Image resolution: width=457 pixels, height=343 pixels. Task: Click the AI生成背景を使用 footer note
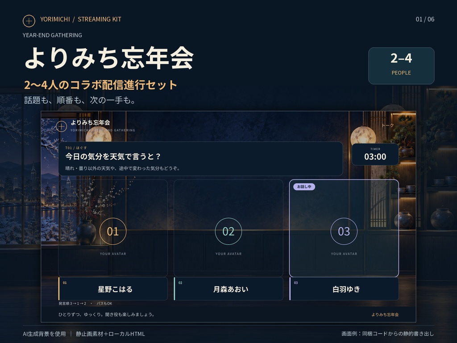point(44,334)
